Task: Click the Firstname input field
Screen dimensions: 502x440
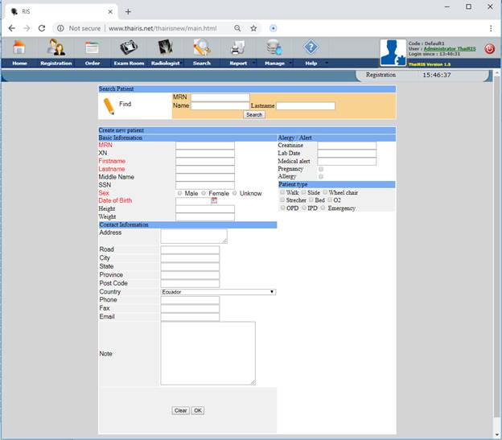Action: click(x=205, y=162)
